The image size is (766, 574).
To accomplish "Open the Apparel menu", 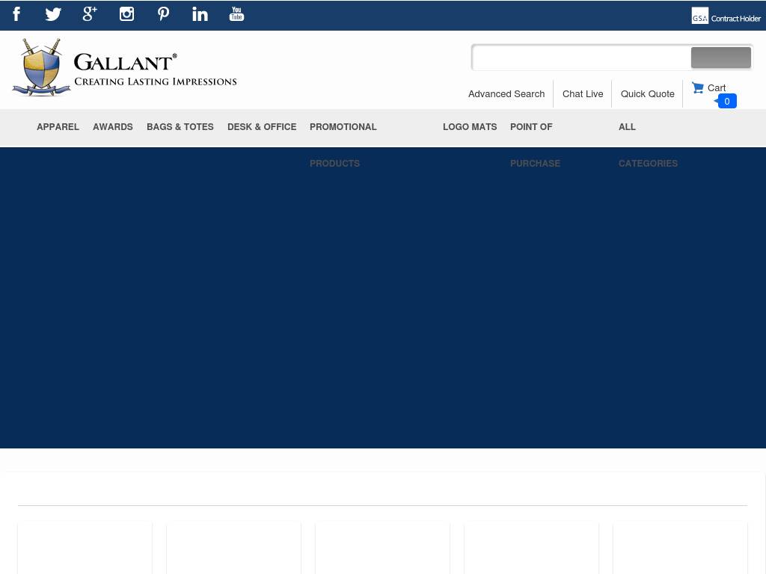I will (x=58, y=127).
